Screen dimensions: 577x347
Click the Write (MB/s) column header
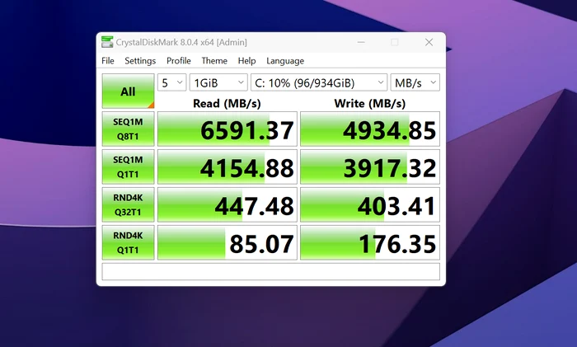(x=370, y=103)
